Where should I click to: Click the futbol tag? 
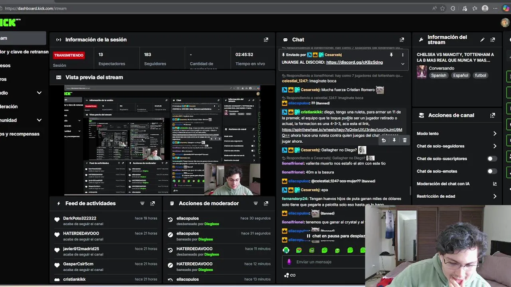coord(480,76)
